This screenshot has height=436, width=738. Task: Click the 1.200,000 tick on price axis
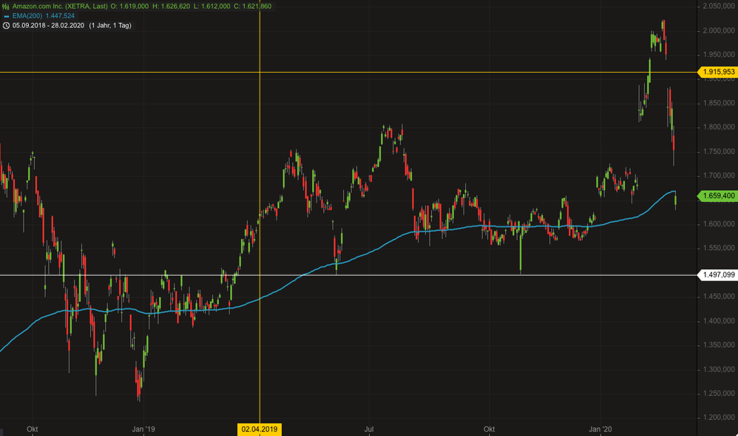[x=719, y=417]
